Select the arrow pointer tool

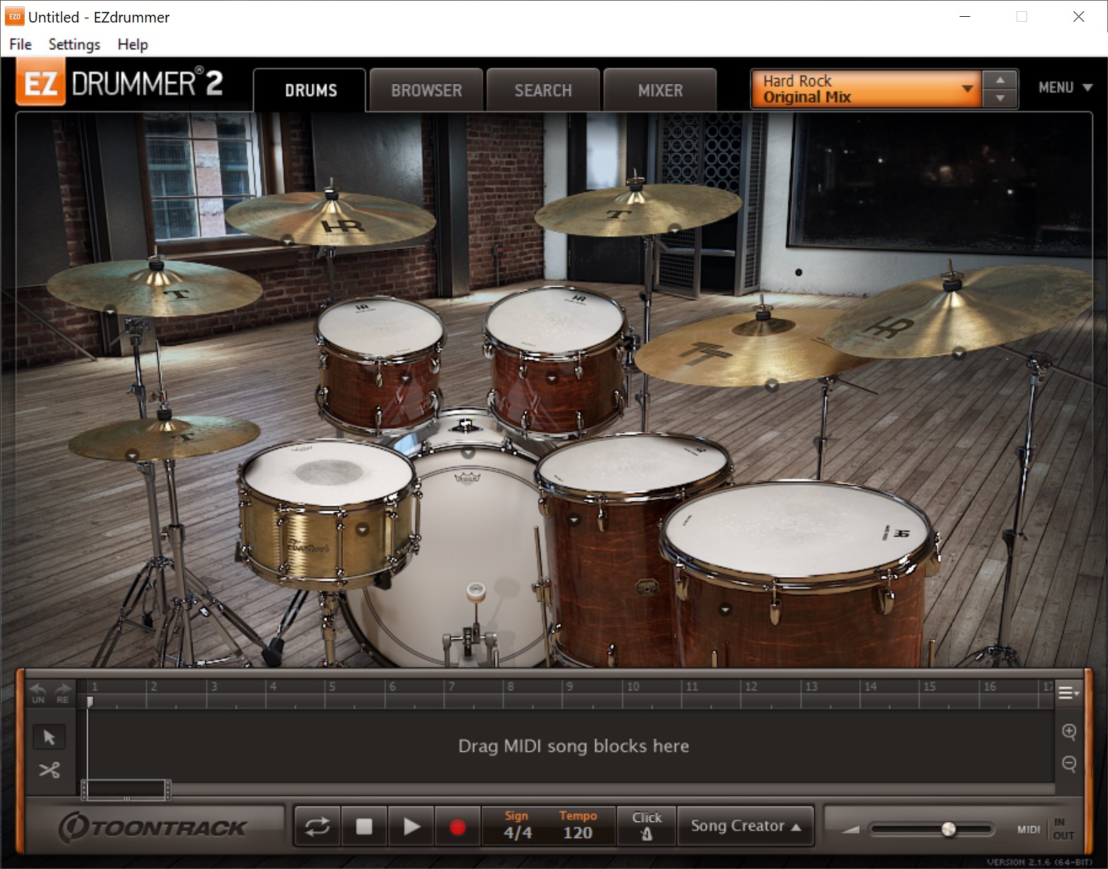[x=49, y=737]
